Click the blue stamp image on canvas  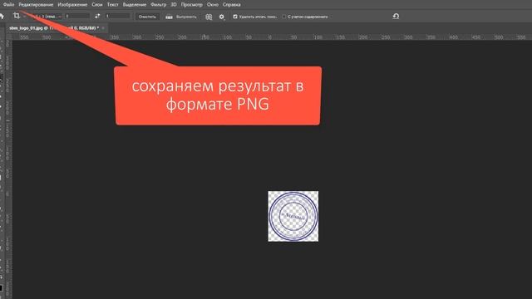[x=293, y=216]
